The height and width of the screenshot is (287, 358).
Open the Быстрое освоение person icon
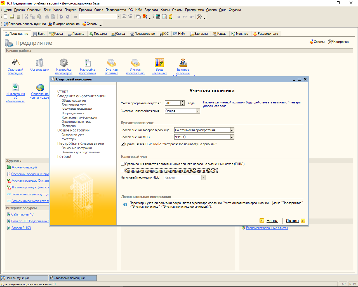(183, 63)
